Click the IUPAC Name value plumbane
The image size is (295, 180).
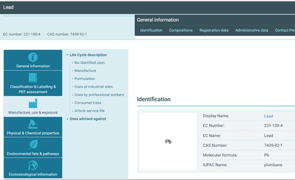click(x=273, y=165)
